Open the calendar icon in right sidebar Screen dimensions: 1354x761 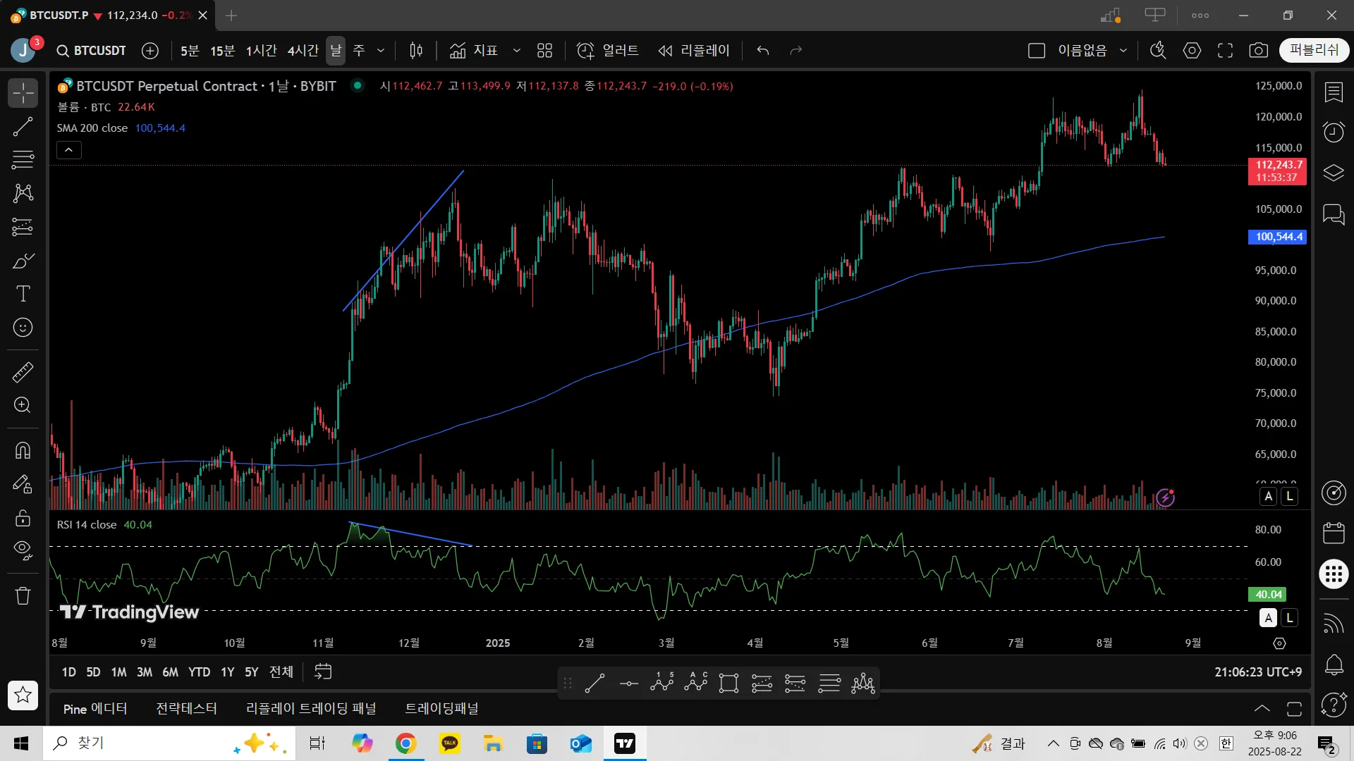tap(1333, 533)
